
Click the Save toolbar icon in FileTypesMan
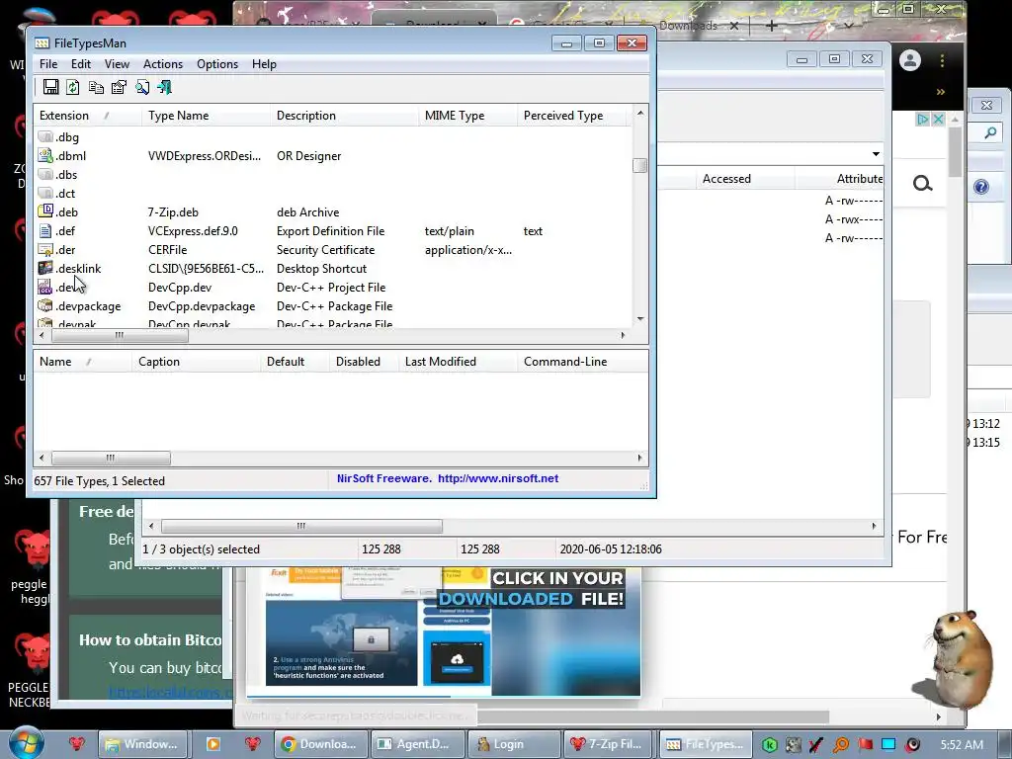51,87
